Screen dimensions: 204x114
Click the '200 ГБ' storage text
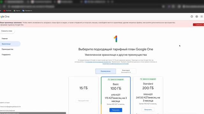click(x=148, y=88)
